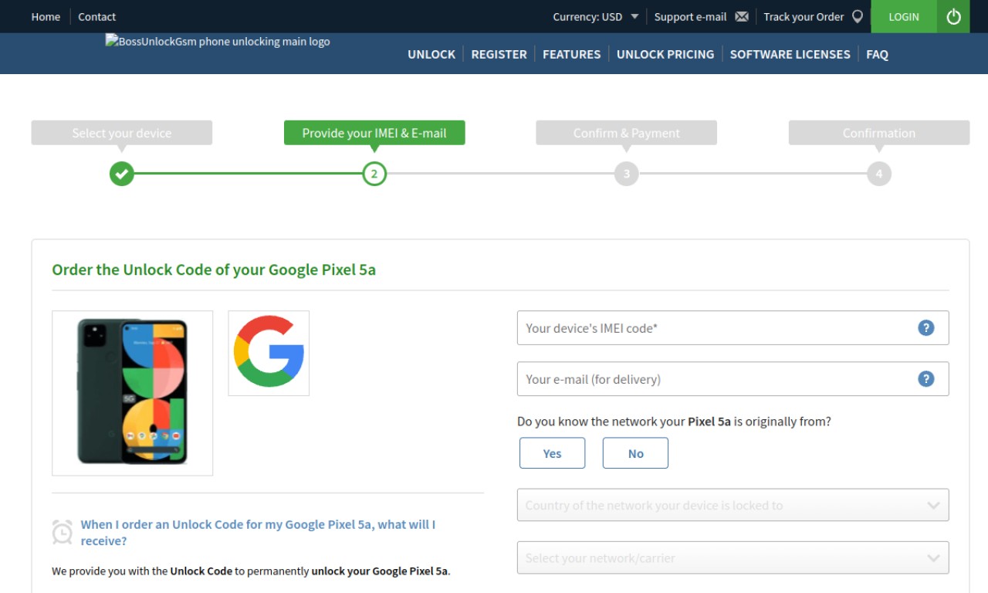Click the completed checkmark step circle

coord(121,174)
